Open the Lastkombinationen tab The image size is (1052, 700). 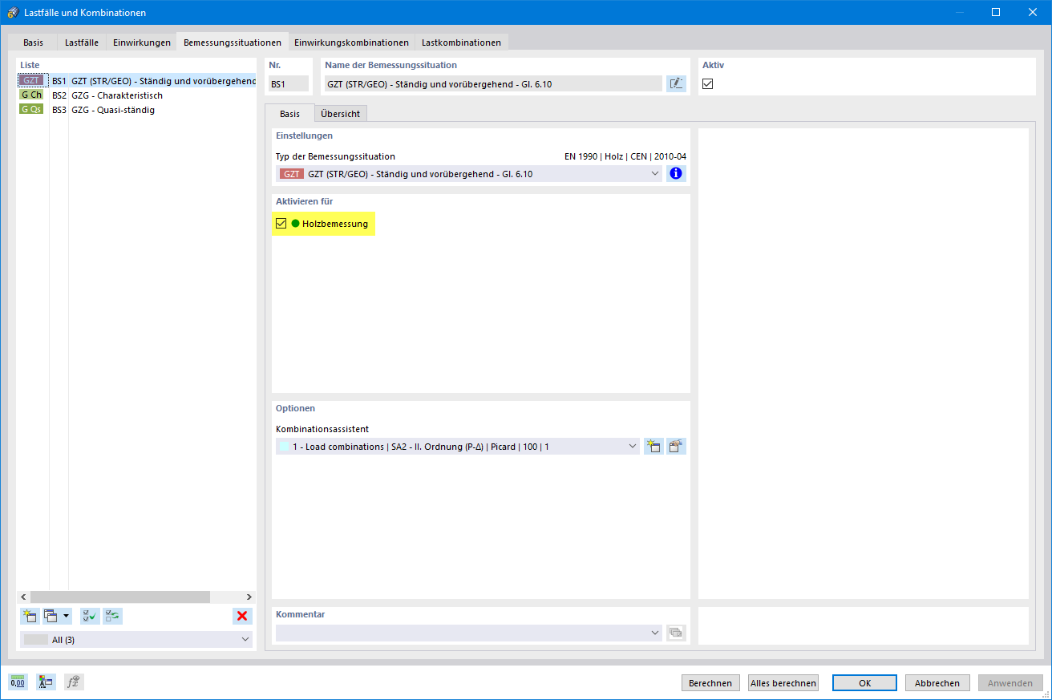pyautogui.click(x=461, y=42)
